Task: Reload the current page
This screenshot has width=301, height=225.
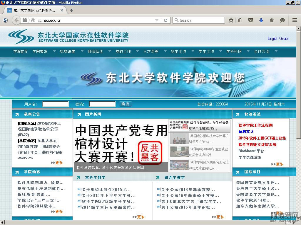Action: 165,20
